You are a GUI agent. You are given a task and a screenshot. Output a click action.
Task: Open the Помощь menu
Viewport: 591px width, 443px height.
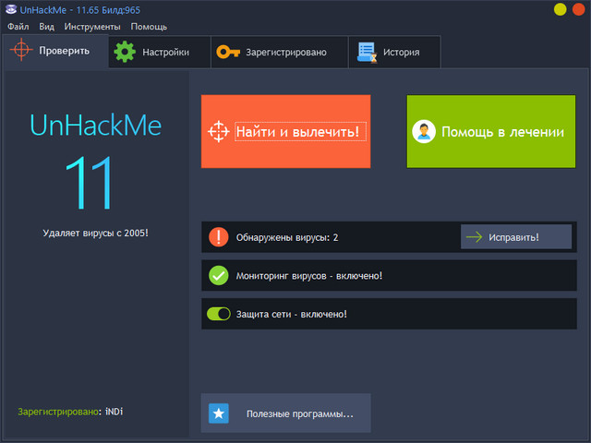pos(149,27)
